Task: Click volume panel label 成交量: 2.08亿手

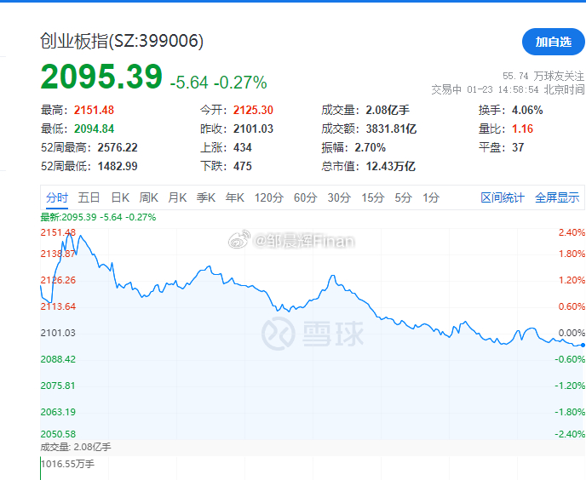Action: (x=76, y=447)
